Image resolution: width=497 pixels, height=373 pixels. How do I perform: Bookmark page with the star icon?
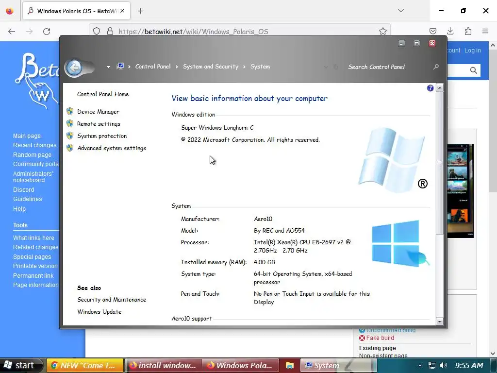tap(383, 31)
